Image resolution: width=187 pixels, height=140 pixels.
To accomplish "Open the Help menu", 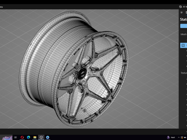I will pos(1,7).
